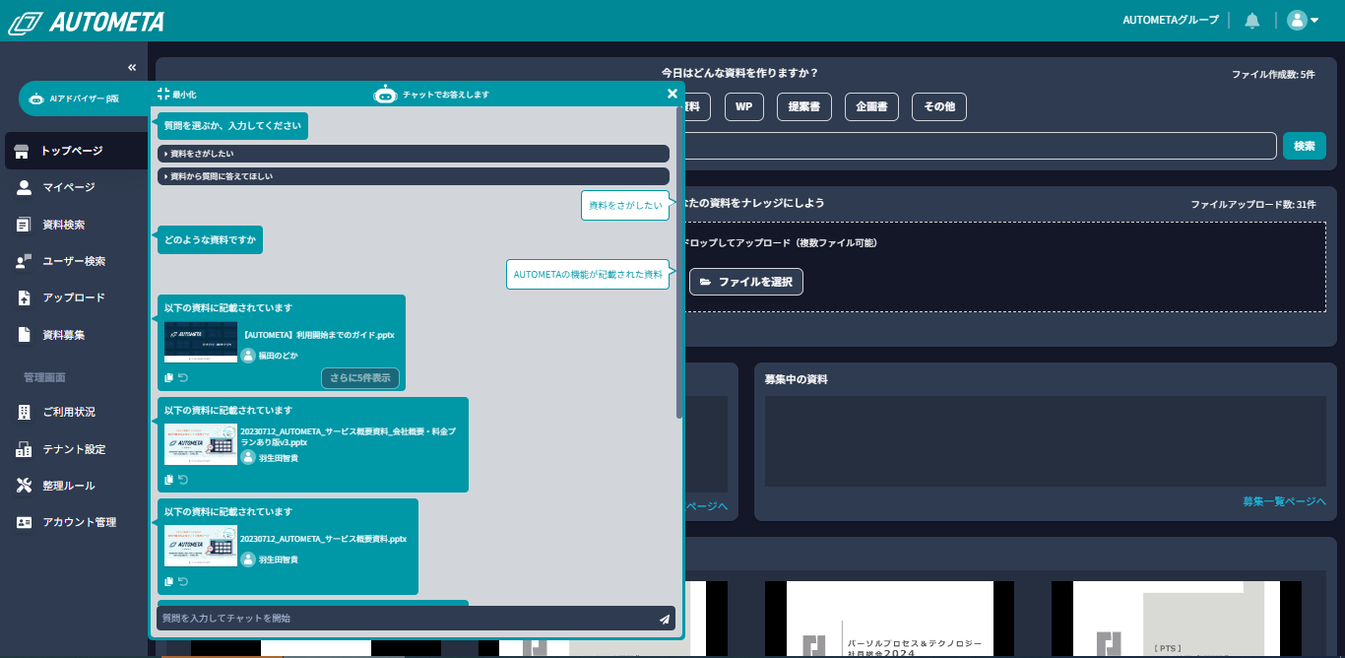Regenerate the 利用開始までのガイド answer
The width and height of the screenshot is (1345, 658).
click(x=183, y=377)
